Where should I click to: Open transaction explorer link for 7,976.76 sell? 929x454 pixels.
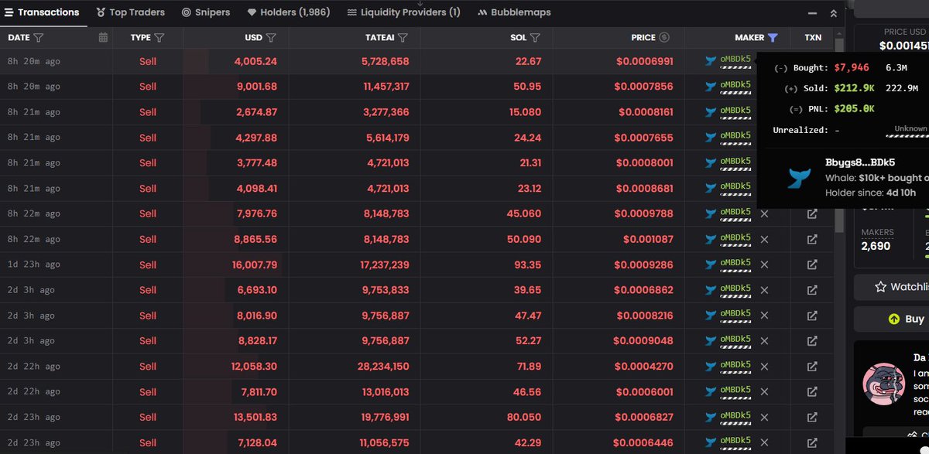click(812, 214)
